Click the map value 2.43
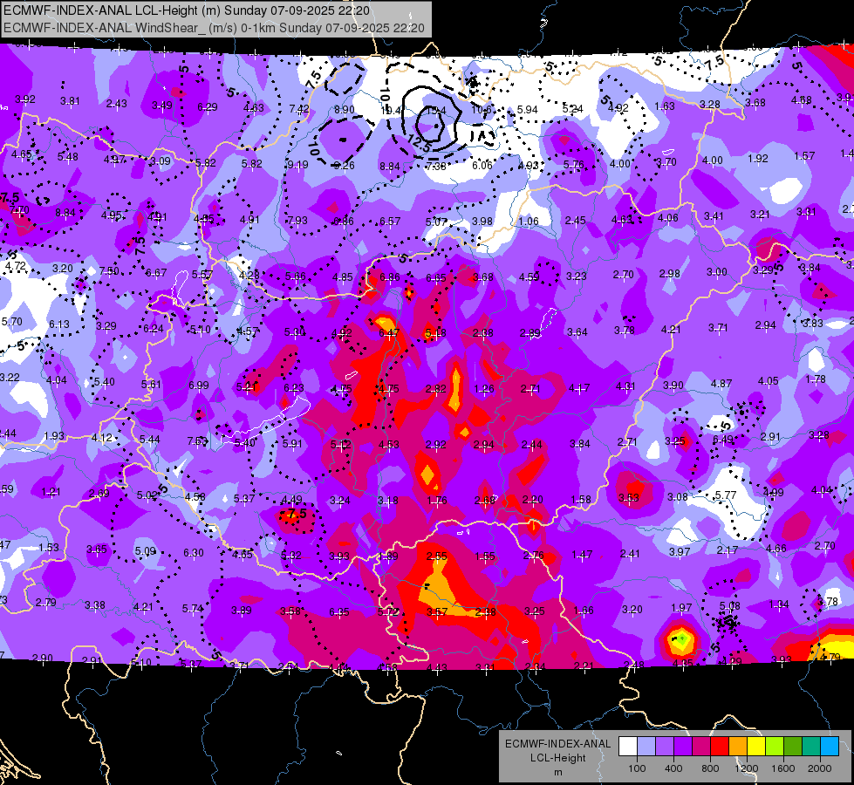Viewport: 854px width, 785px height. click(x=117, y=104)
